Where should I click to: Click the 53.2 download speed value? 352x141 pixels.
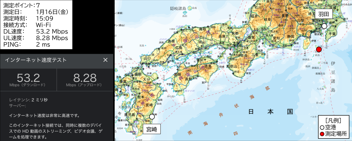pos(28,78)
